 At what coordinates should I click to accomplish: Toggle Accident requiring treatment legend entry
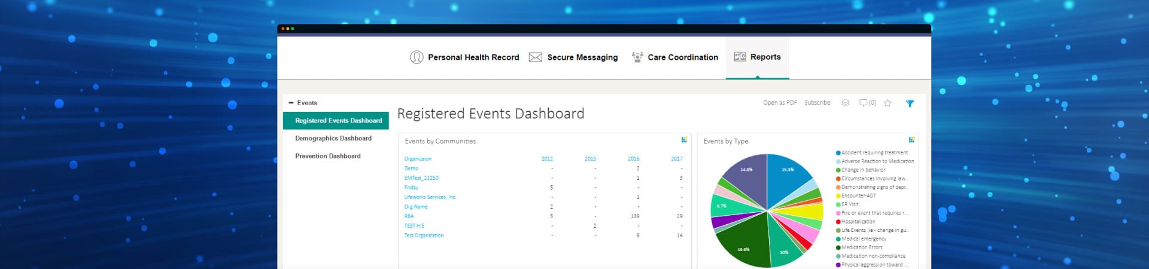[x=874, y=153]
